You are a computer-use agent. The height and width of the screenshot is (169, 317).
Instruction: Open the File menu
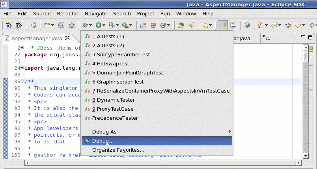pos(7,14)
